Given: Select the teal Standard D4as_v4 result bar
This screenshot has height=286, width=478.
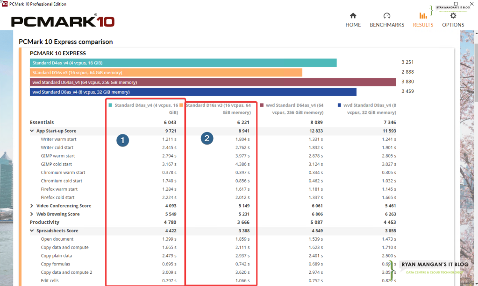Looking at the screenshot, I should pos(183,63).
